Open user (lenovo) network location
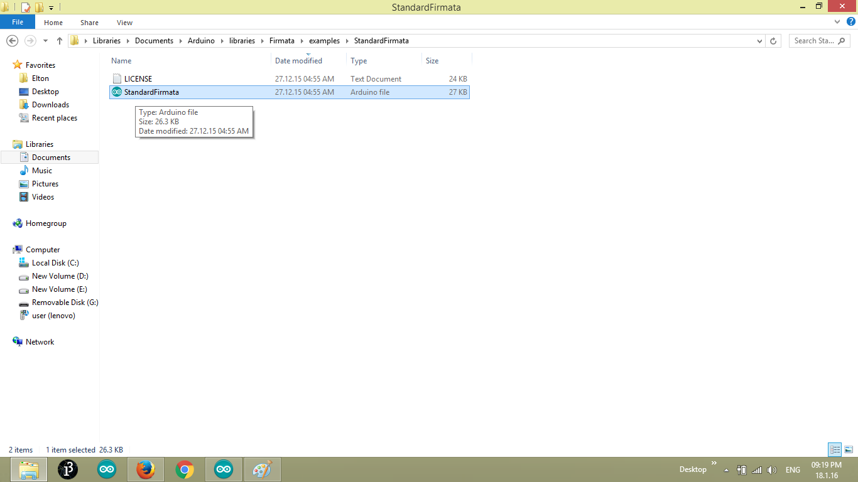The width and height of the screenshot is (858, 482). 53,316
